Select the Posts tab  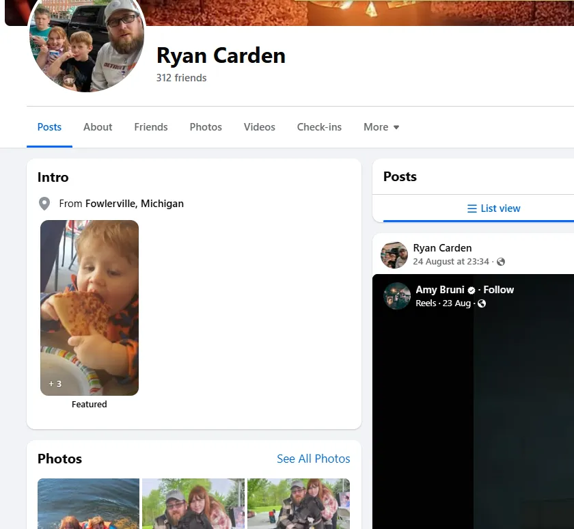[49, 127]
